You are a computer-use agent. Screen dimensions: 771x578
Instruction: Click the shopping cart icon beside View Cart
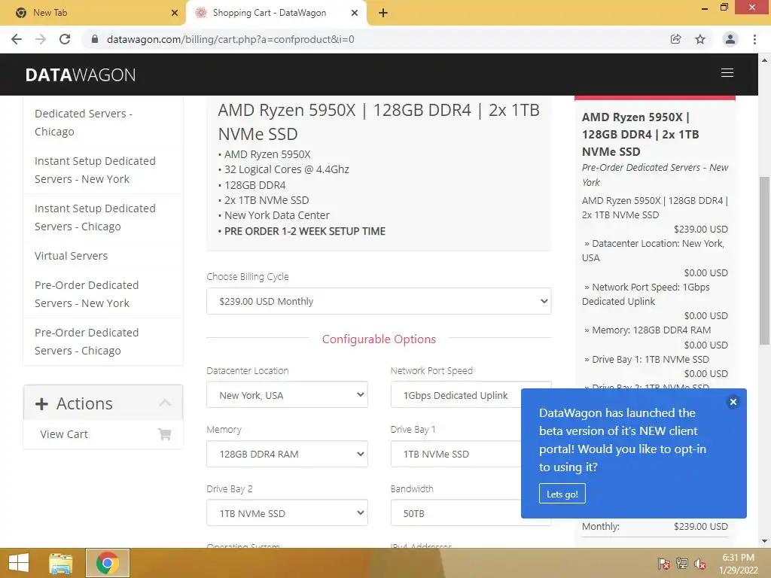coord(165,434)
